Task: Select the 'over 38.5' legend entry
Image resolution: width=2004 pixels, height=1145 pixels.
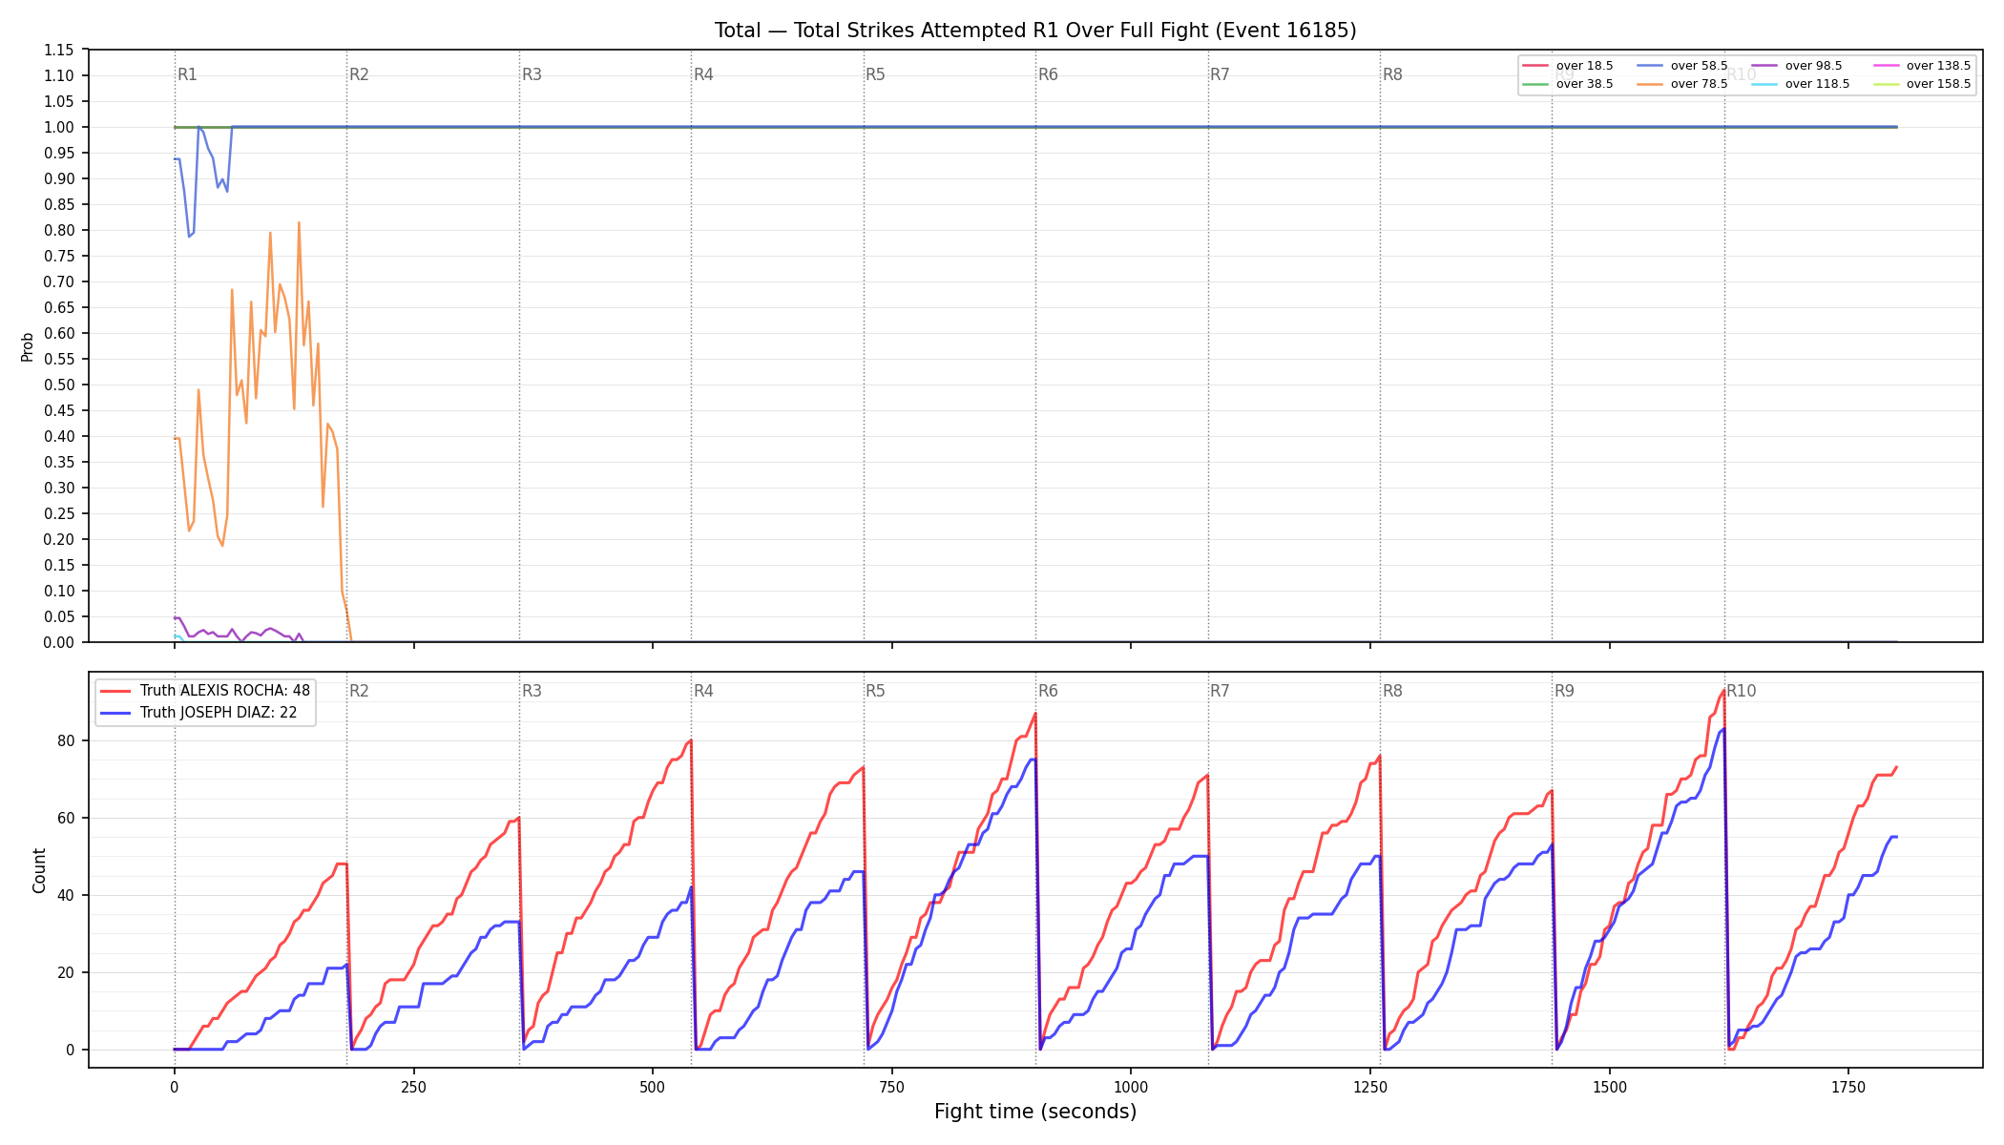Action: pyautogui.click(x=1568, y=84)
